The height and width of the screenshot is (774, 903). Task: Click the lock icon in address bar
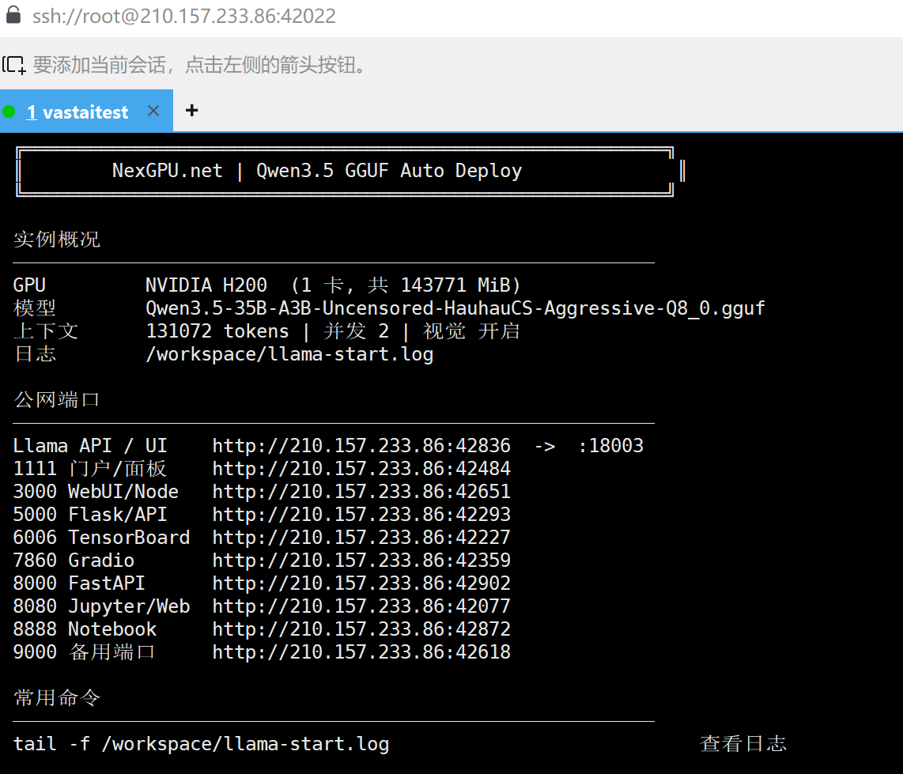[13, 15]
